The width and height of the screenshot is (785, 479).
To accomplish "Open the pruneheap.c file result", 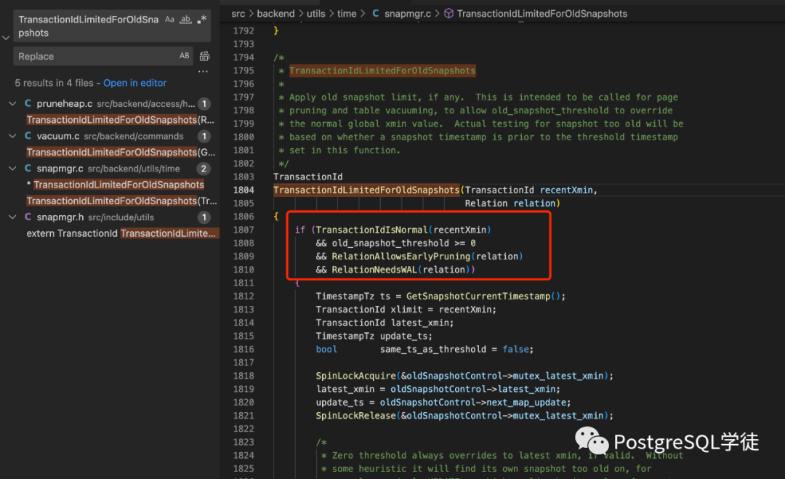I will point(65,104).
